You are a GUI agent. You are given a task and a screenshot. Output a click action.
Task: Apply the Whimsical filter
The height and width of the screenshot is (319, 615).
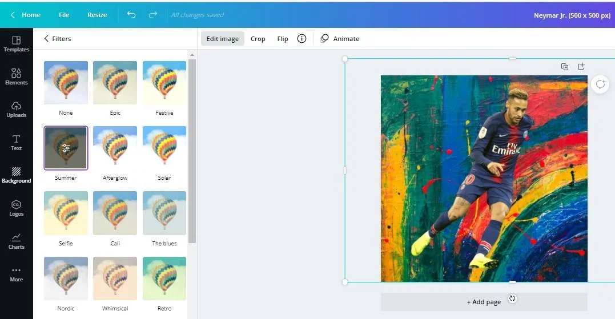coord(115,278)
